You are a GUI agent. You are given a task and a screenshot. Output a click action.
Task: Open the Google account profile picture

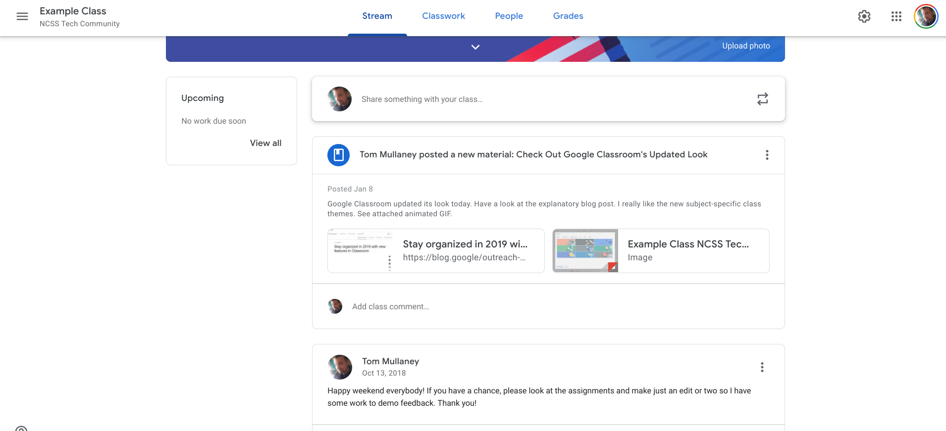pyautogui.click(x=926, y=16)
